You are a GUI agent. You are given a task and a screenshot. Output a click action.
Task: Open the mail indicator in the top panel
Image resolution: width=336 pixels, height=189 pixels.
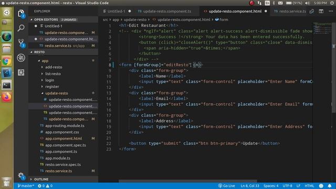pos(280,3)
